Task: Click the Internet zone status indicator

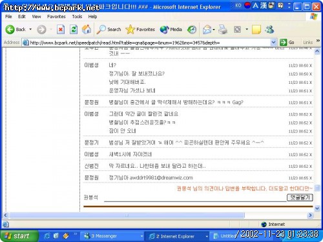Action: tap(273, 225)
